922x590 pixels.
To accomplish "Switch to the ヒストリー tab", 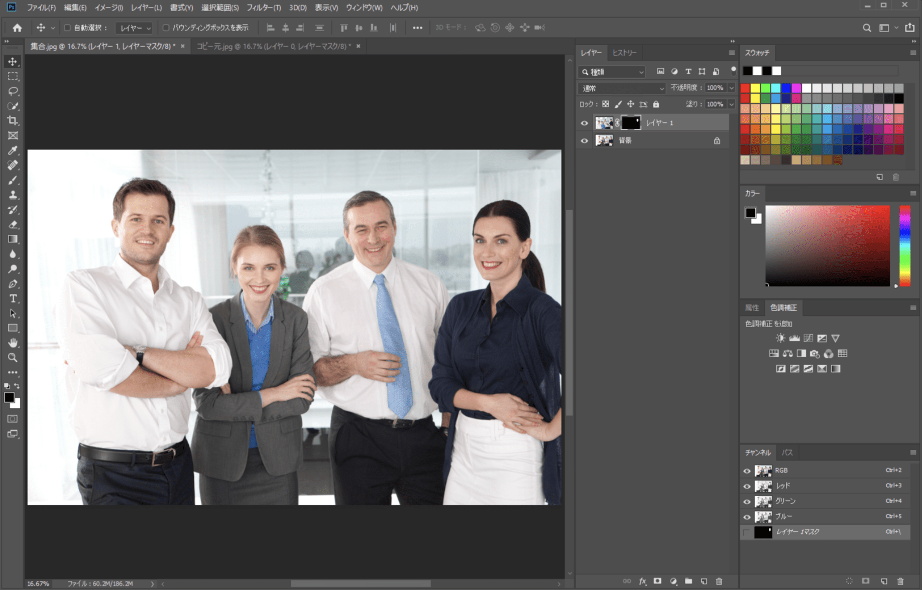I will point(624,53).
